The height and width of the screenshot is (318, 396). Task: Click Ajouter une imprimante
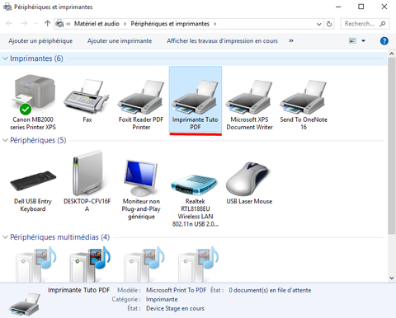[120, 41]
